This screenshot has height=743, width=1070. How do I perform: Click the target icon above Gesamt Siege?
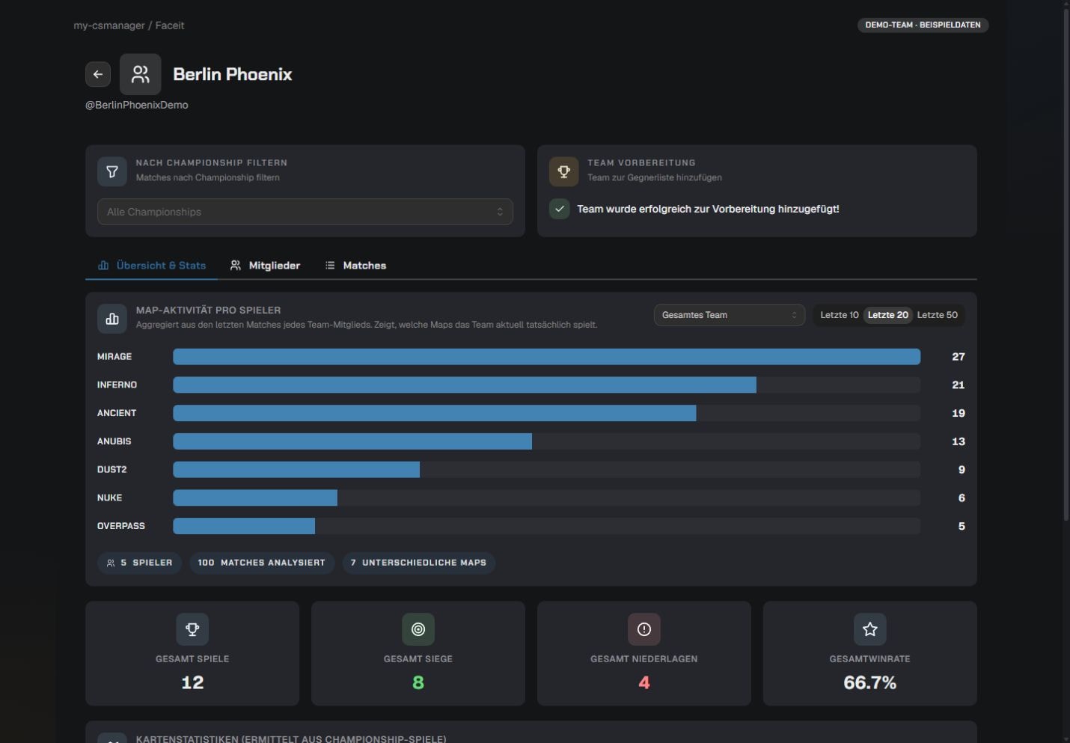(x=418, y=629)
